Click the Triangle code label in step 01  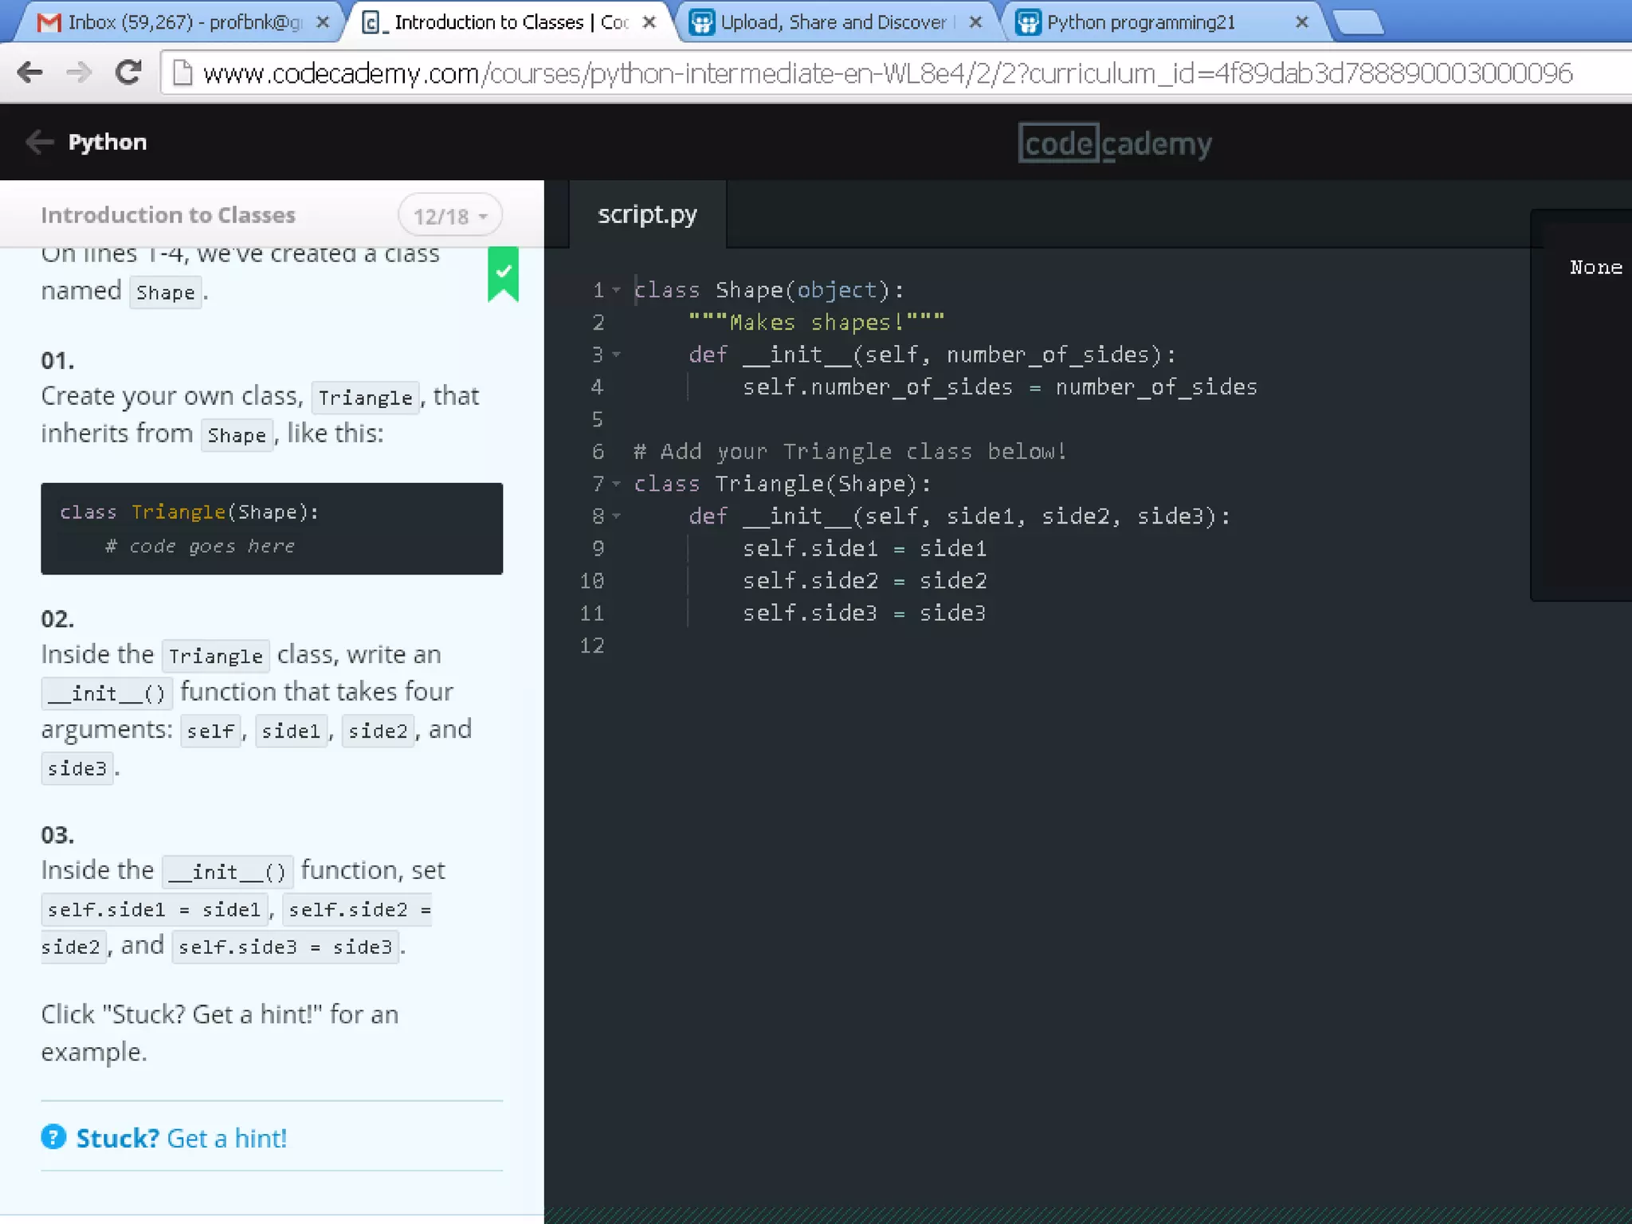366,398
